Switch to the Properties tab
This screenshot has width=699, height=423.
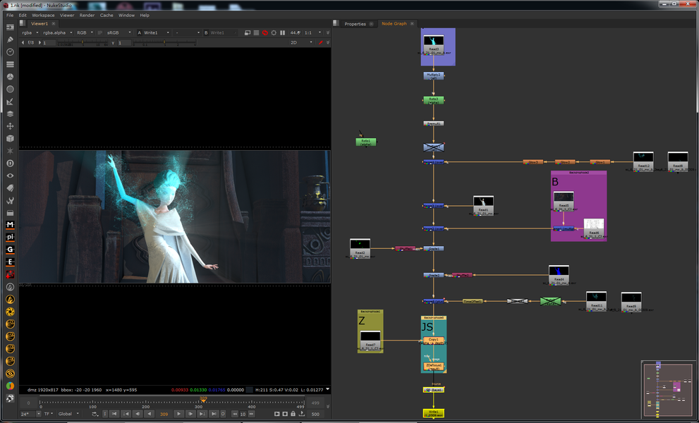[x=355, y=24]
